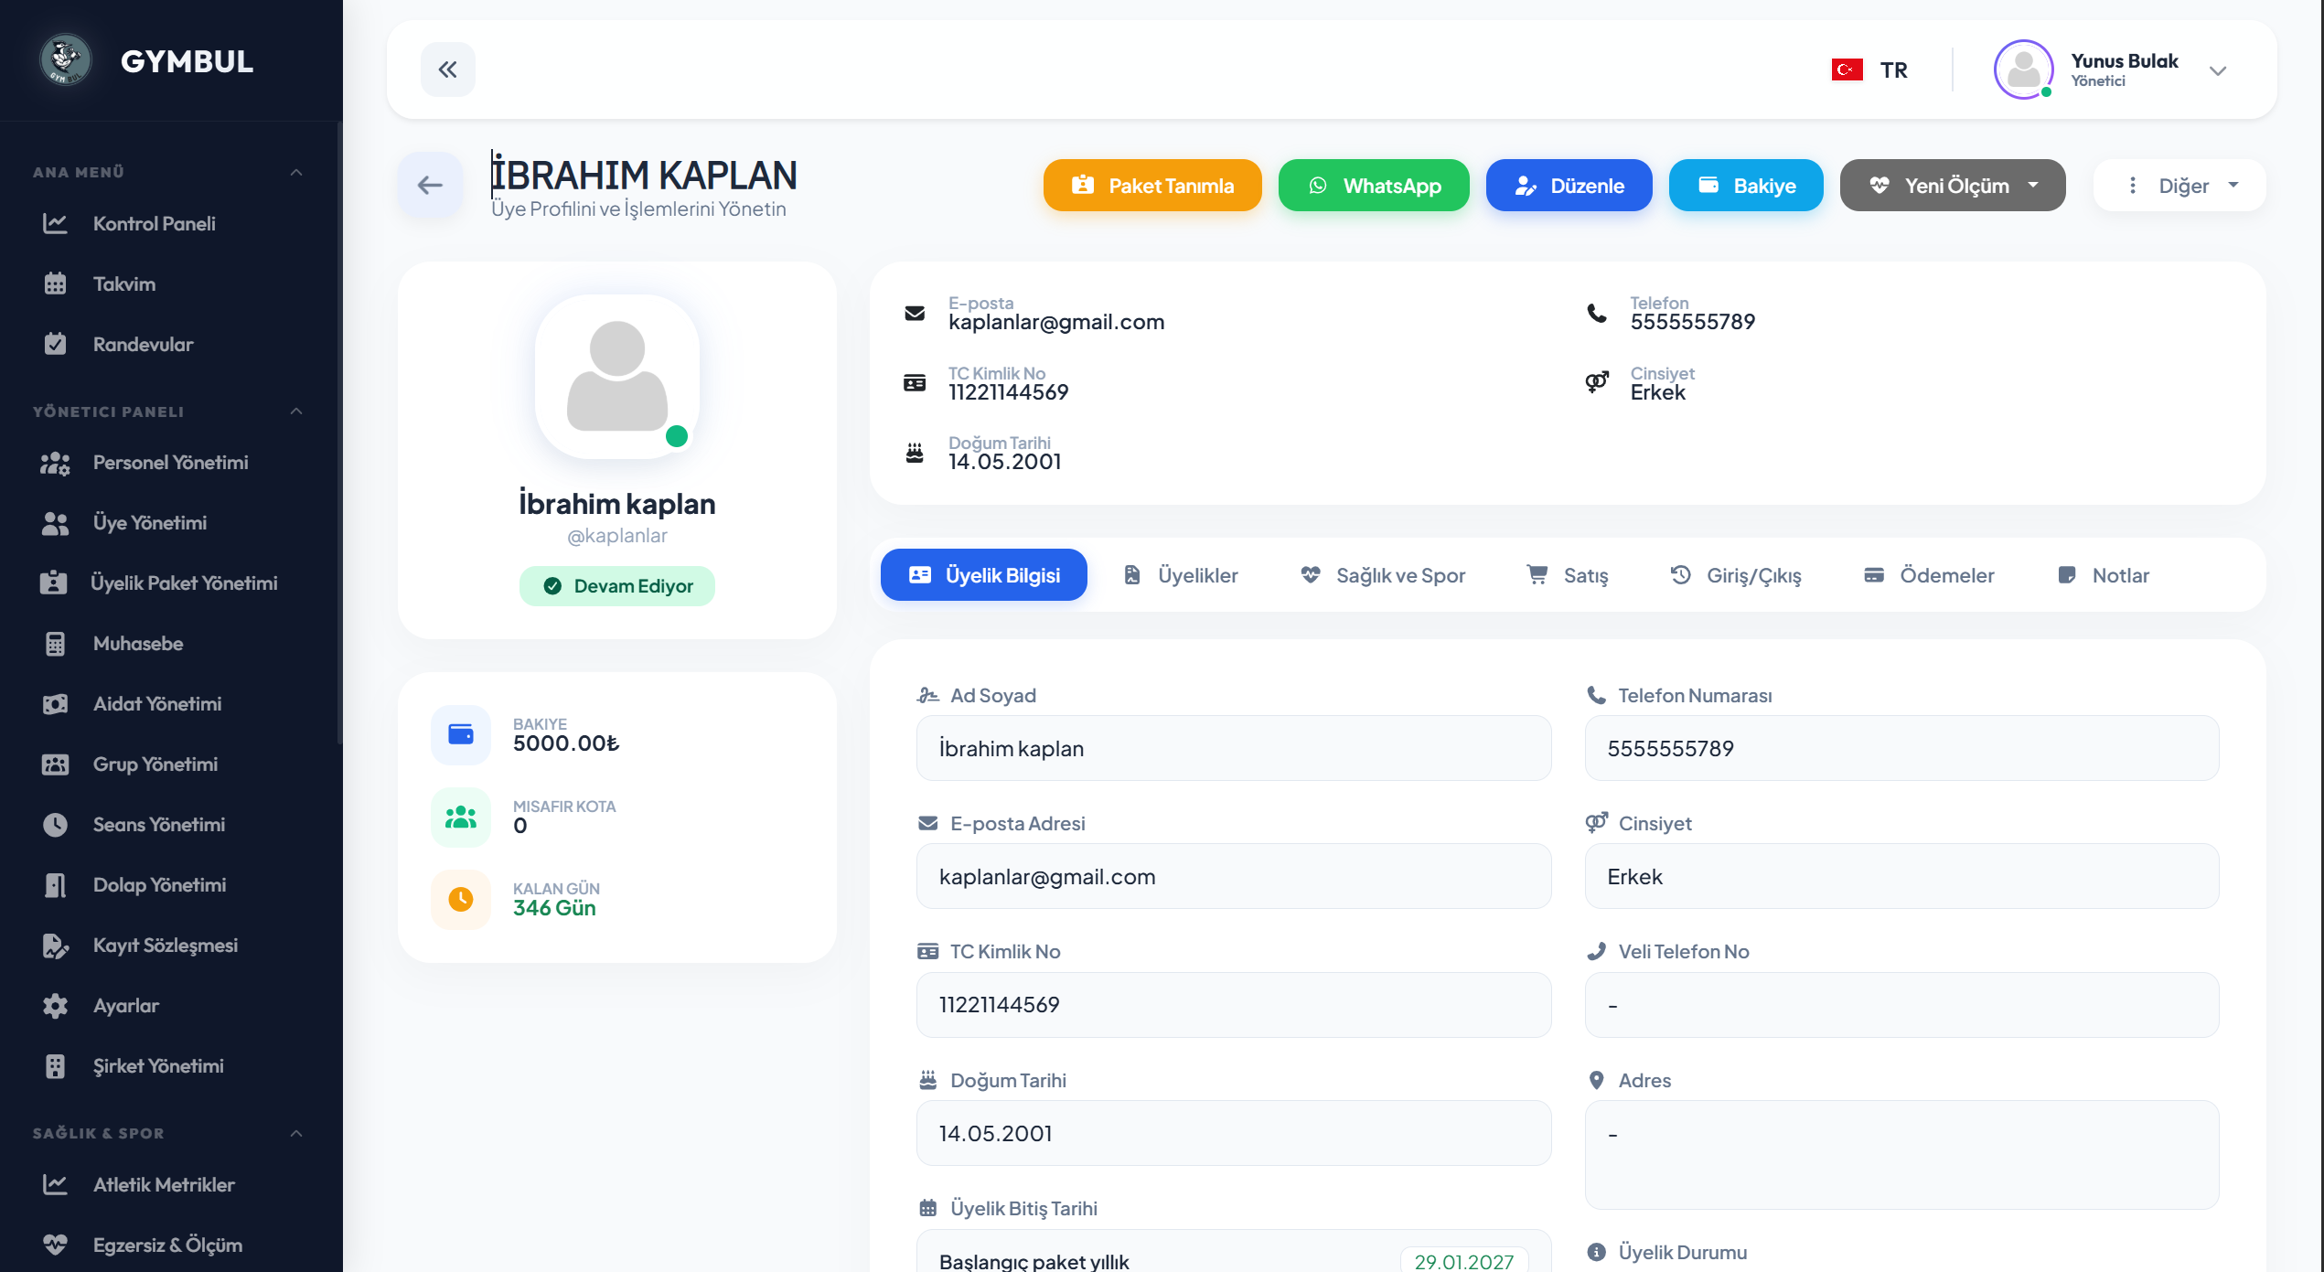Click the wallet icon beside Bakiye amount

(x=461, y=734)
